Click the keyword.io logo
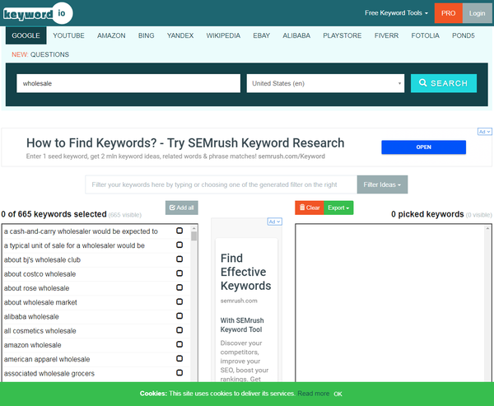 pyautogui.click(x=38, y=13)
